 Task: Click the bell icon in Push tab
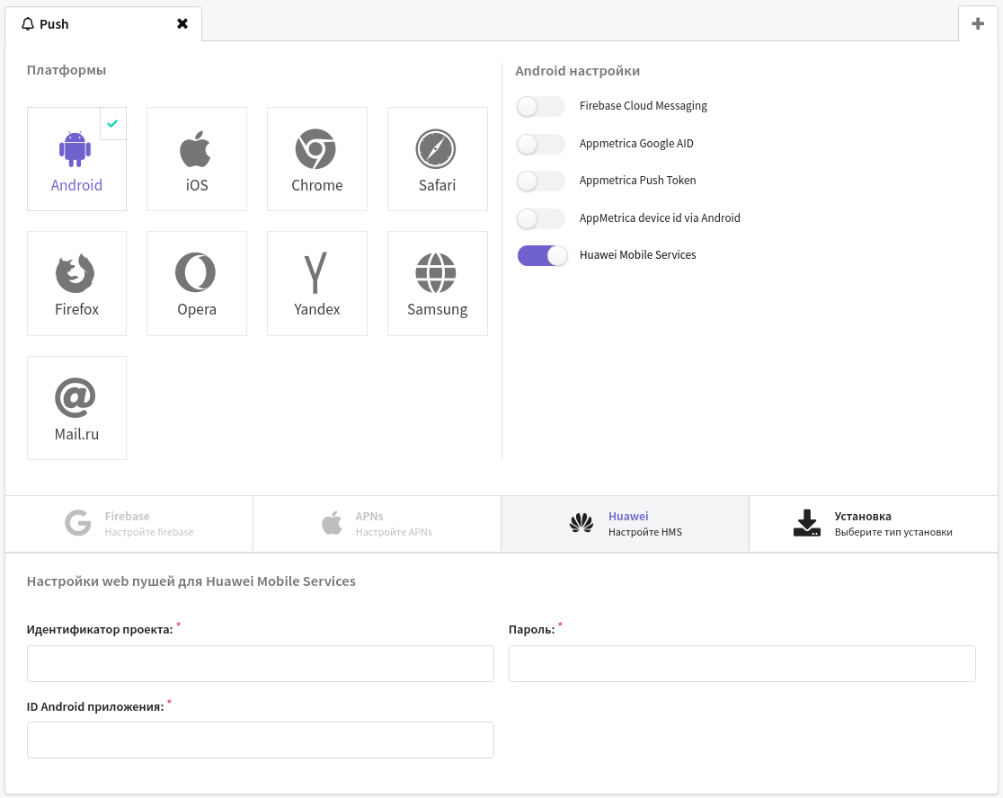point(28,24)
